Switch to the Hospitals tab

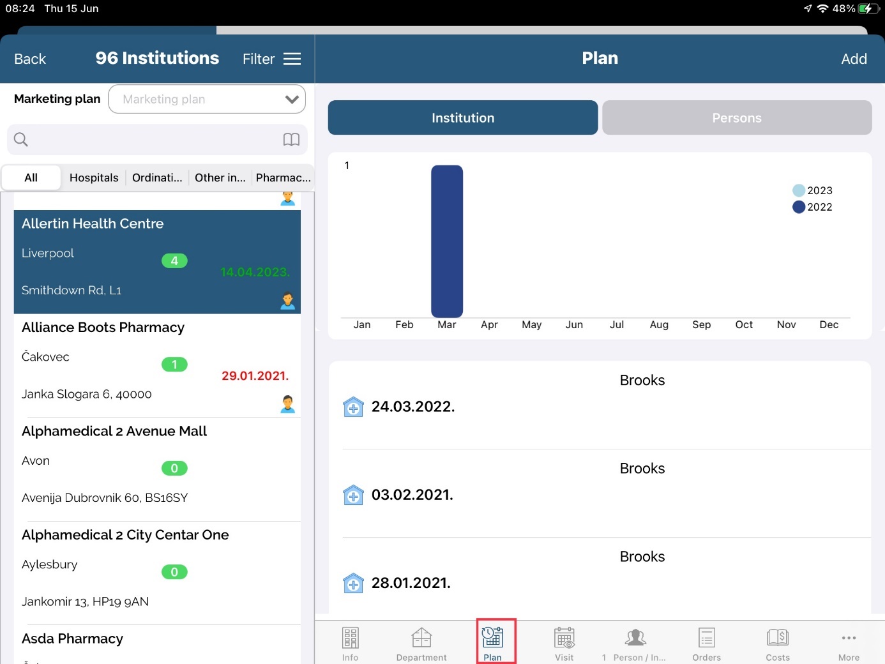click(x=94, y=177)
